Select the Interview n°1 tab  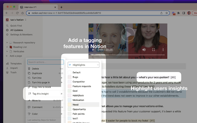[x=38, y=7]
